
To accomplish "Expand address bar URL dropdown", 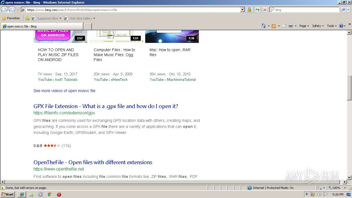I will click(x=242, y=10).
